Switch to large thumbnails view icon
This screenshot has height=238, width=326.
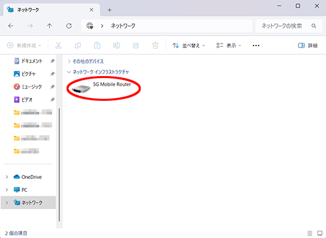click(319, 233)
